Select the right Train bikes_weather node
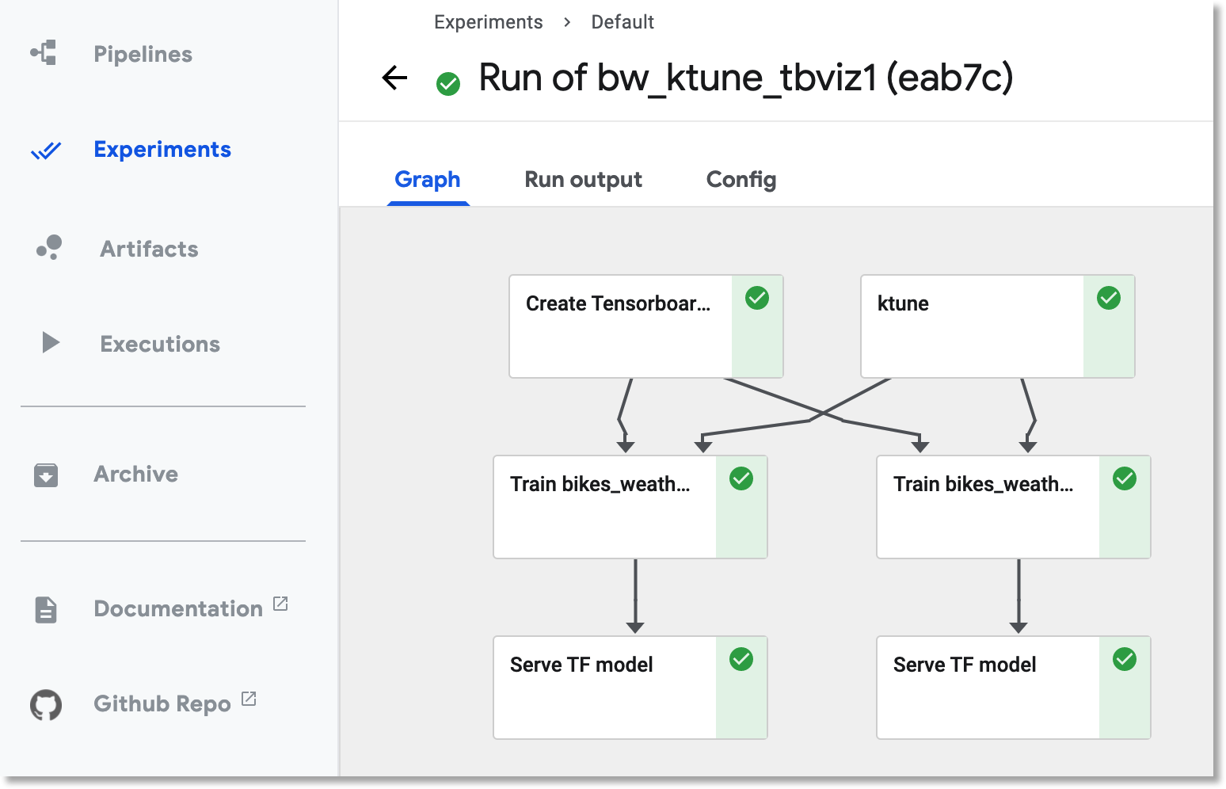 [988, 506]
